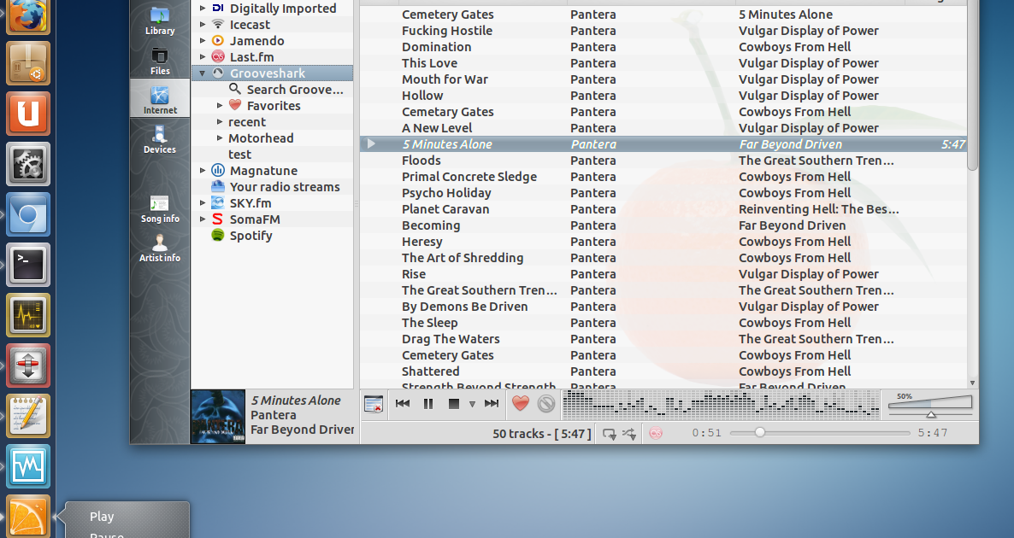Ban the current track
Image resolution: width=1014 pixels, height=538 pixels.
point(545,403)
